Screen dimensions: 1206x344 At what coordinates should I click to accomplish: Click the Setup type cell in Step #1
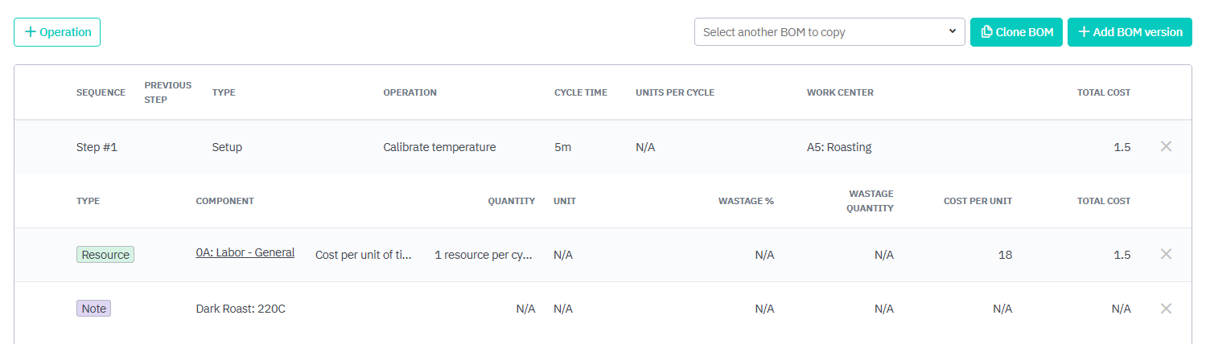227,147
